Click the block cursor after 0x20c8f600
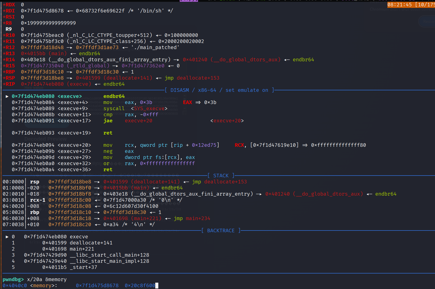This screenshot has width=435, height=289. [157, 285]
